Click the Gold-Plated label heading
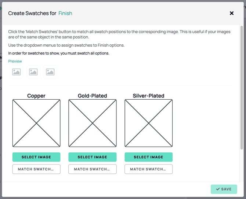Screen dimensions: 246x199 click(93, 96)
